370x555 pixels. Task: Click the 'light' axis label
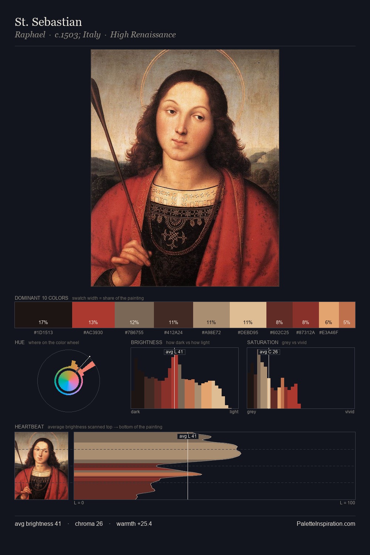point(234,412)
